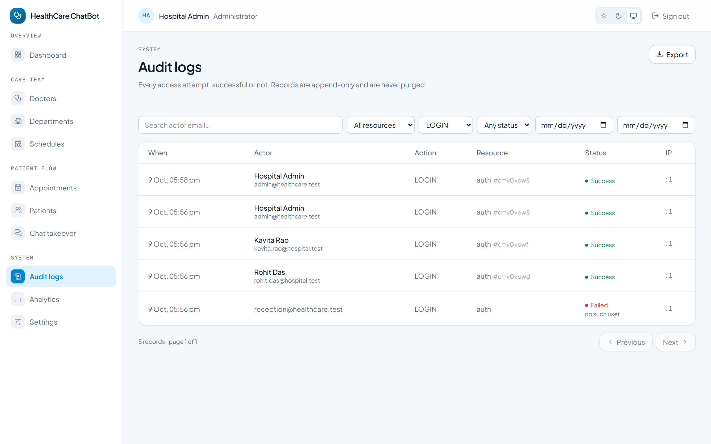
Task: Click the reception@healthcare.test actor cell
Action: [x=298, y=309]
